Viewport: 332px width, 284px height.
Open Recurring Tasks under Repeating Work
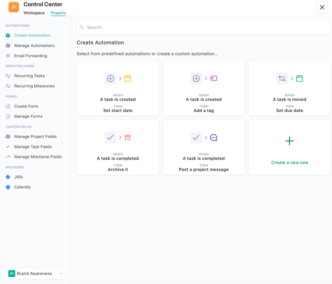click(29, 76)
